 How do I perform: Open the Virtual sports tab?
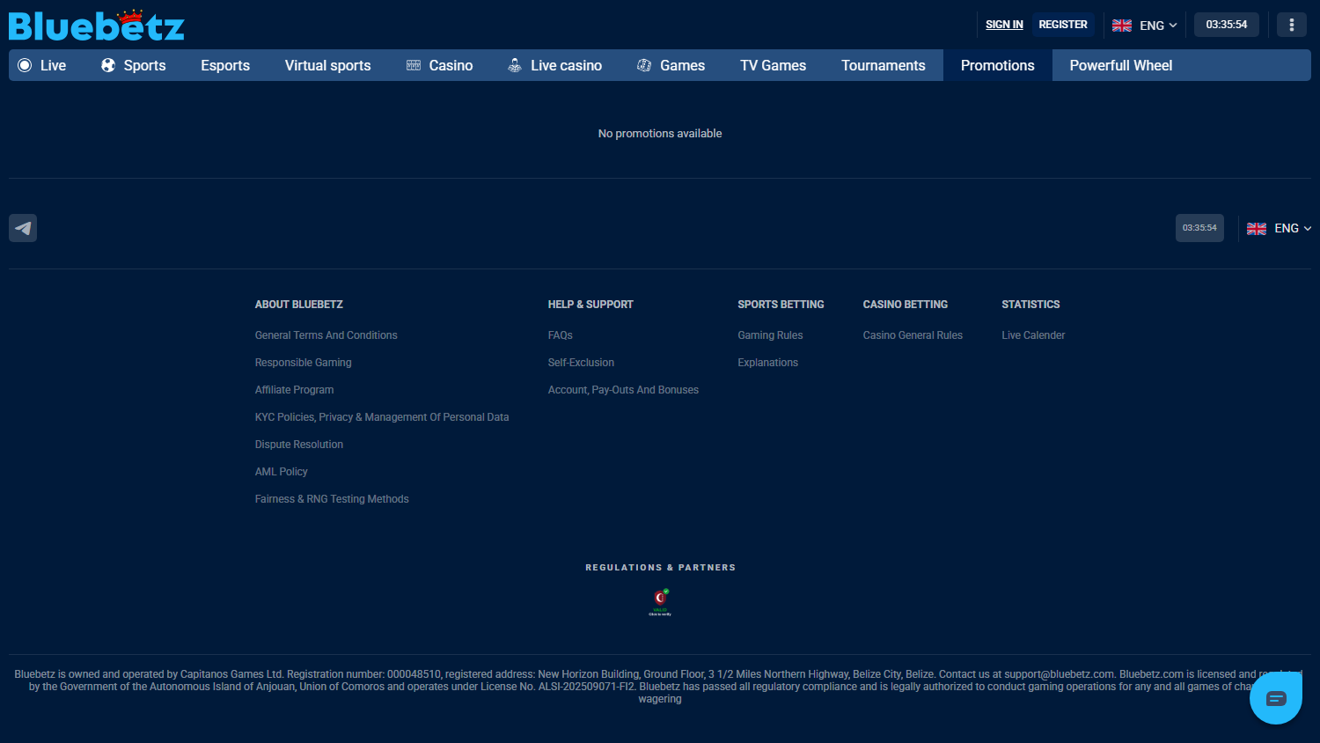pyautogui.click(x=327, y=65)
